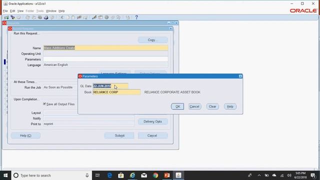Viewport: 320px width, 180px height.
Task: Click the Delivery Opts button
Action: (x=153, y=121)
